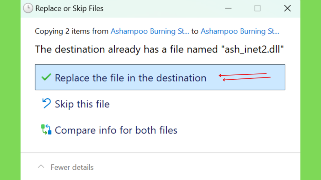Click the compare files swap icon

click(x=46, y=129)
